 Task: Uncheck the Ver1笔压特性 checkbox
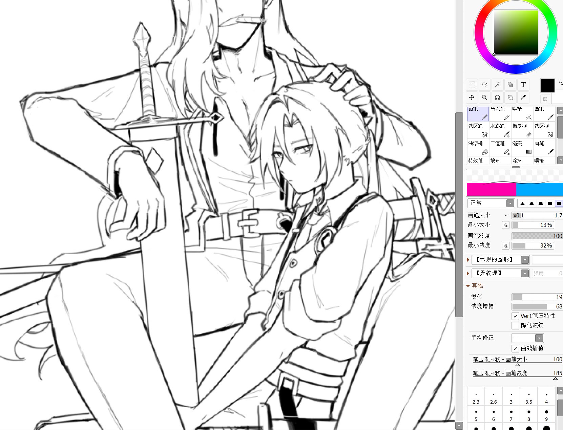(516, 316)
